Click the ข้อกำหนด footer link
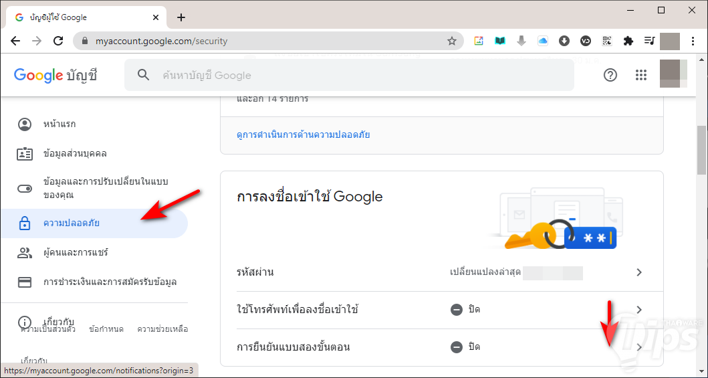The image size is (708, 378). tap(106, 329)
